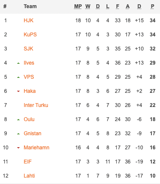Click the L losses column header
The image size is (160, 184).
pyautogui.click(x=108, y=6)
